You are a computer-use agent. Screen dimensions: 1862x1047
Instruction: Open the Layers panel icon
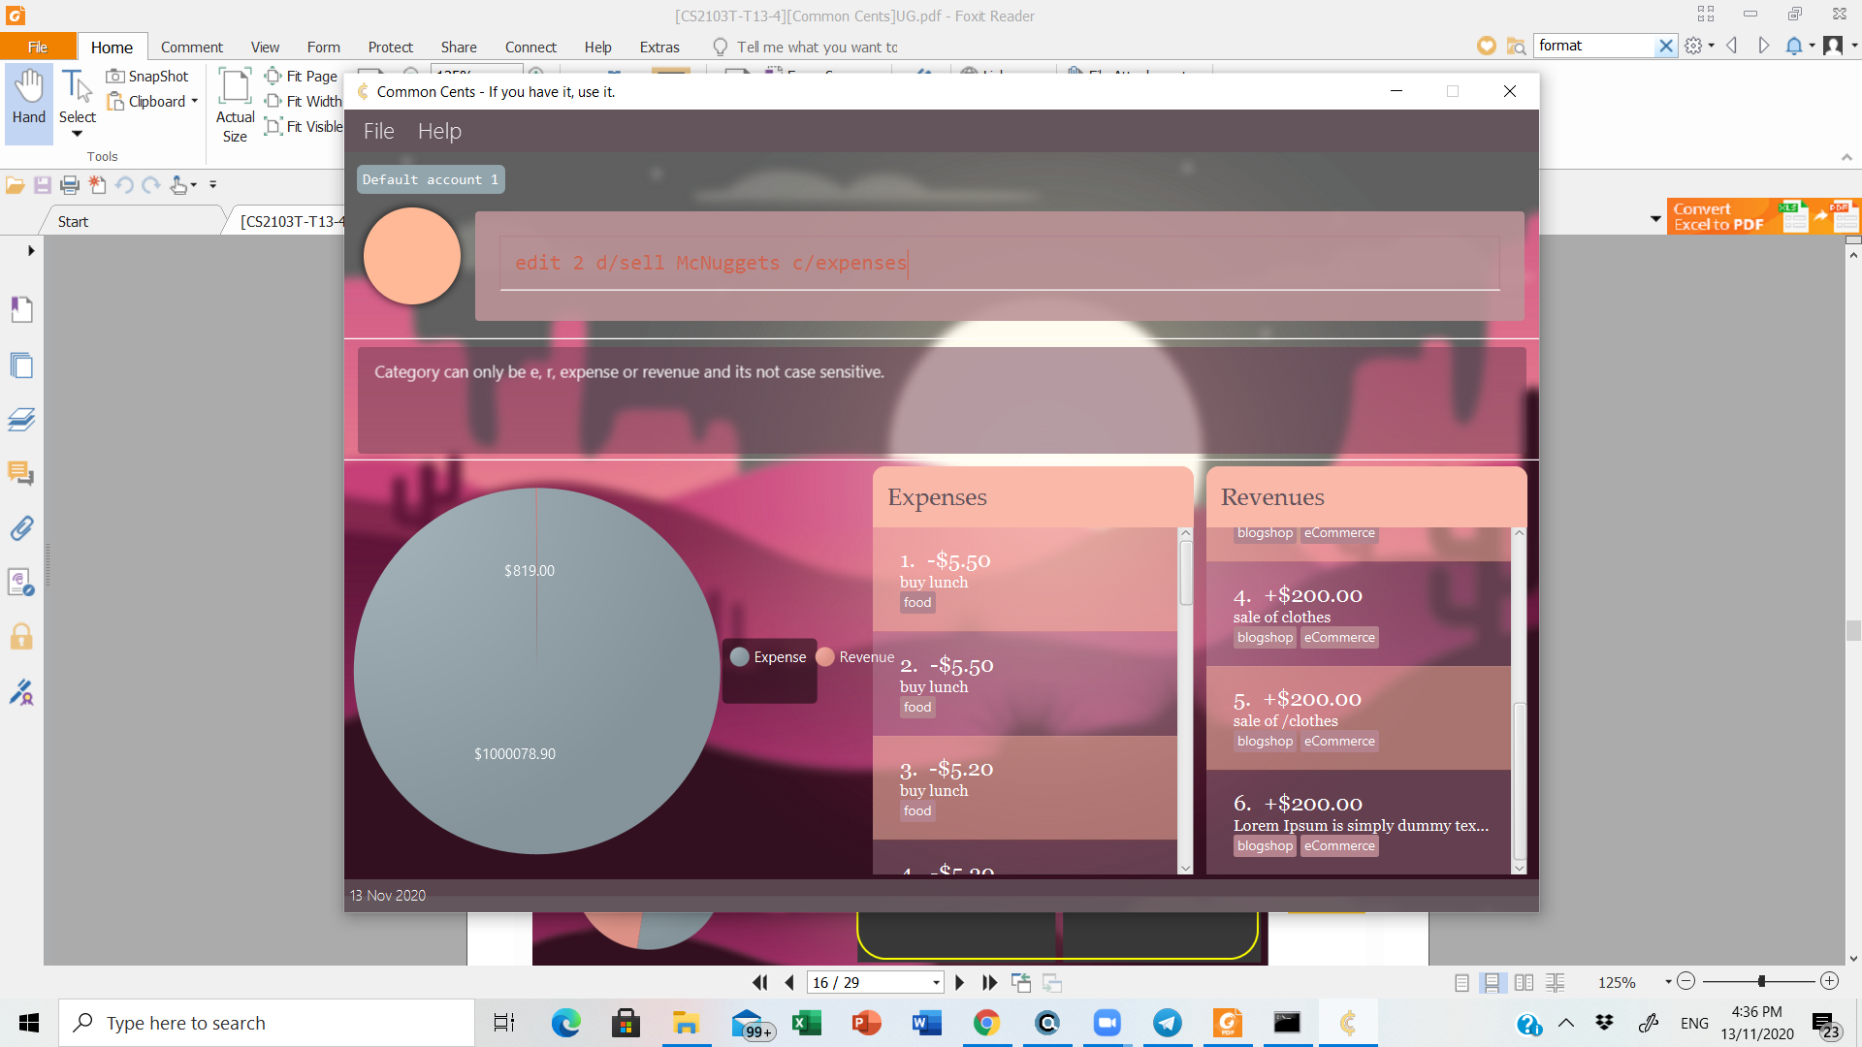pyautogui.click(x=21, y=420)
